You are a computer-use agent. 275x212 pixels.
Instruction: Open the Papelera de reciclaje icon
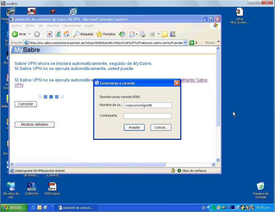tap(261, 190)
